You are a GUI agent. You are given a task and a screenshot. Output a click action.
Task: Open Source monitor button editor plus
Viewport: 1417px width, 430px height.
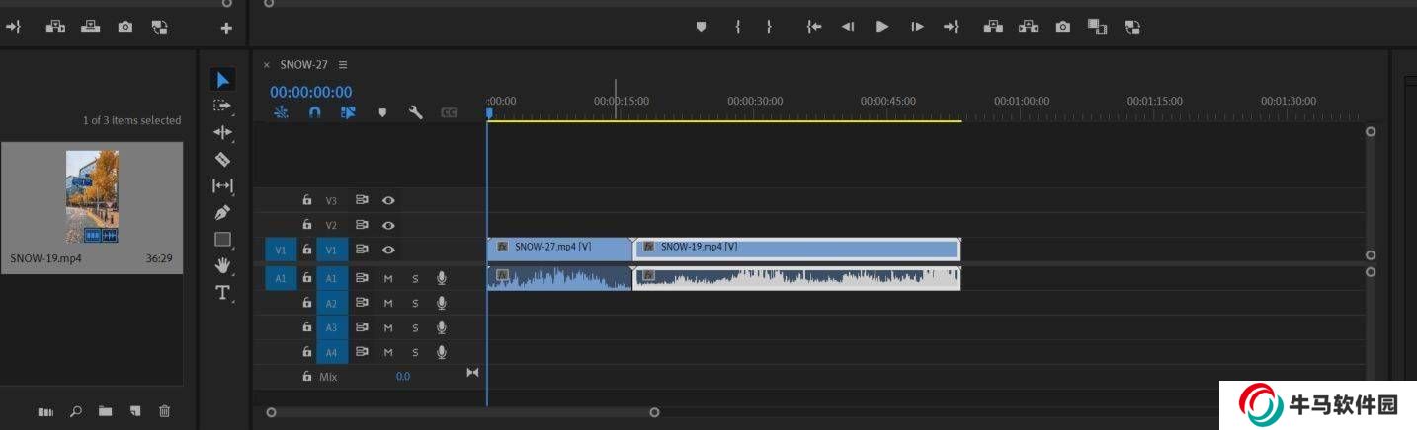226,28
